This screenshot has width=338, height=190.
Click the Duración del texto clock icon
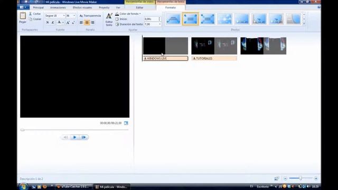click(117, 24)
